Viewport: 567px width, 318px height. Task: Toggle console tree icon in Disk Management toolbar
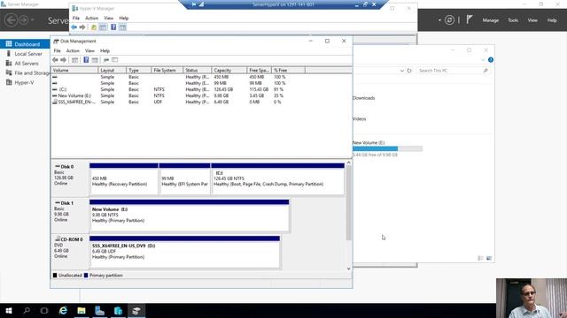click(74, 60)
